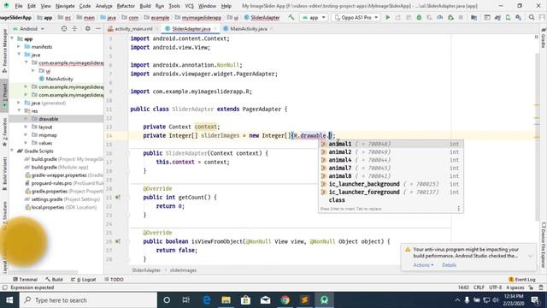Screen dimensions: 547x308
Task: Open the File menu
Action: pos(19,6)
